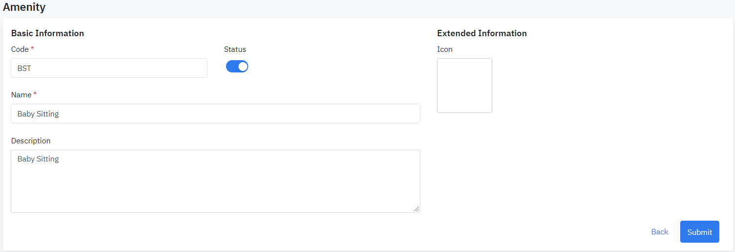Screen dimensions: 735x252
Task: Focus the Name input field
Action: click(215, 114)
